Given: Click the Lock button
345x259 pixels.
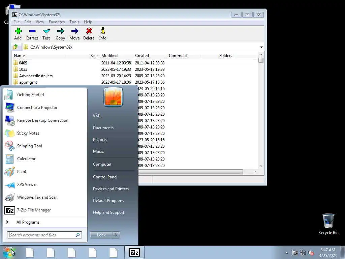Looking at the screenshot, I should pos(101,235).
